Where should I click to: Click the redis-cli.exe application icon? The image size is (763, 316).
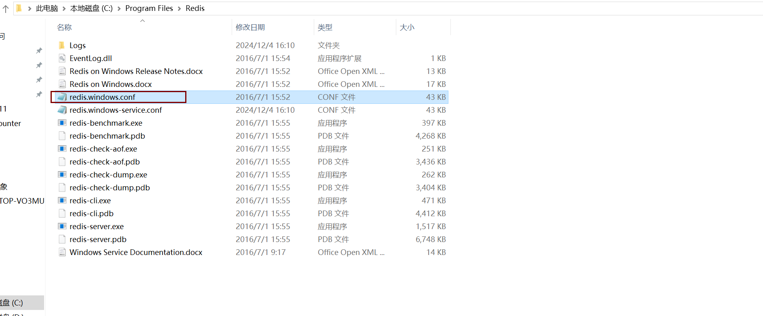pos(62,200)
